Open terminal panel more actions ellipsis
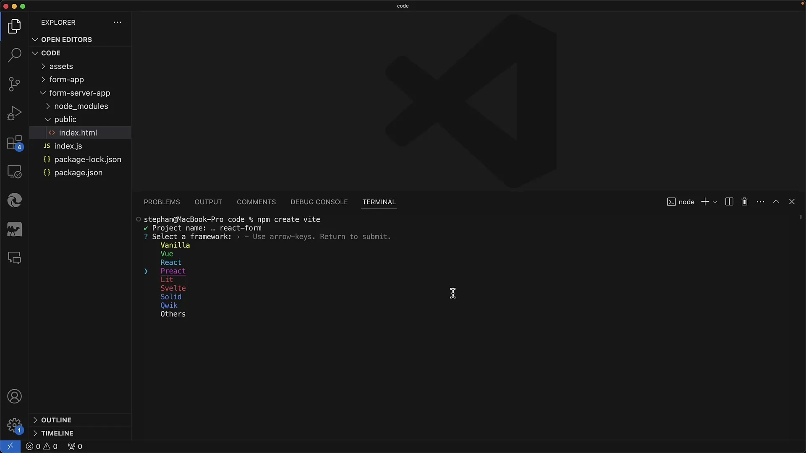The width and height of the screenshot is (806, 453). 760,202
